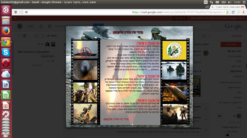Screen dimensions: 247x138
Task: Open chat status dropdown arrow
Action: (232, 116)
